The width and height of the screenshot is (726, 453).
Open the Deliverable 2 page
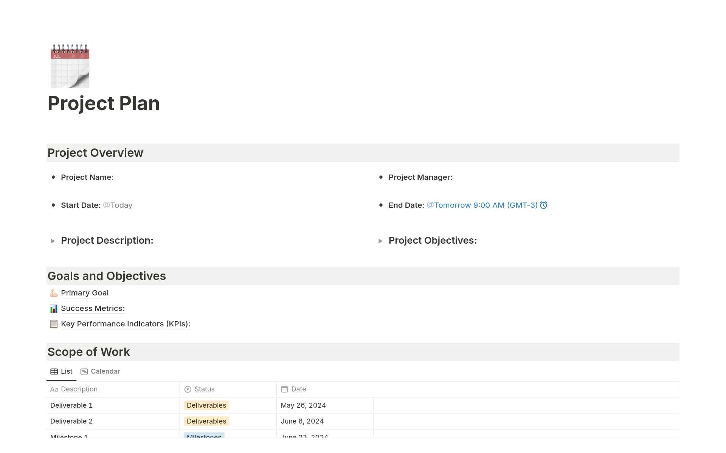pyautogui.click(x=71, y=421)
